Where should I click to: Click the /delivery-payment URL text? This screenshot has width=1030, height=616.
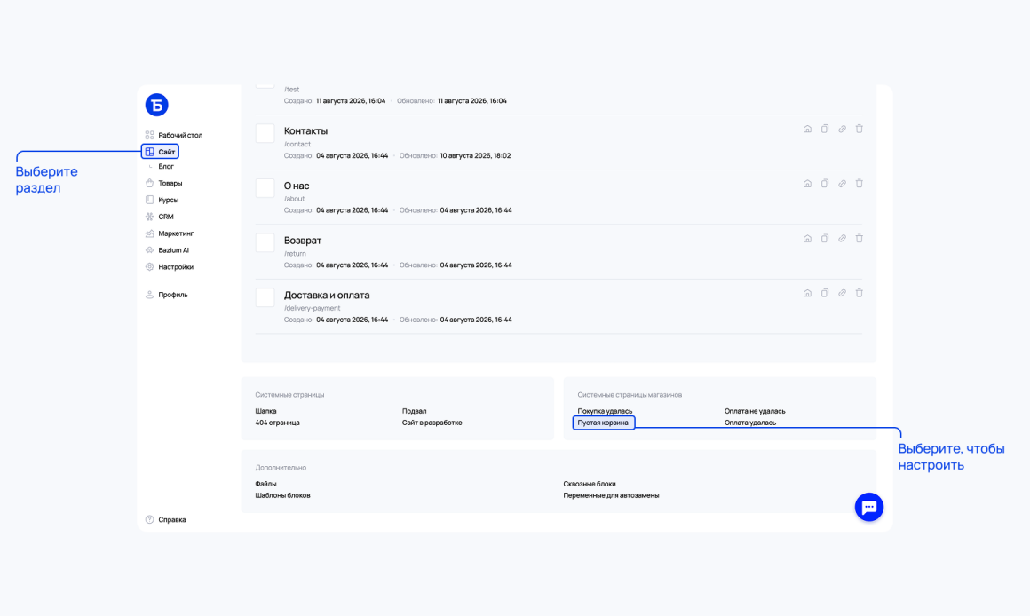pos(312,308)
